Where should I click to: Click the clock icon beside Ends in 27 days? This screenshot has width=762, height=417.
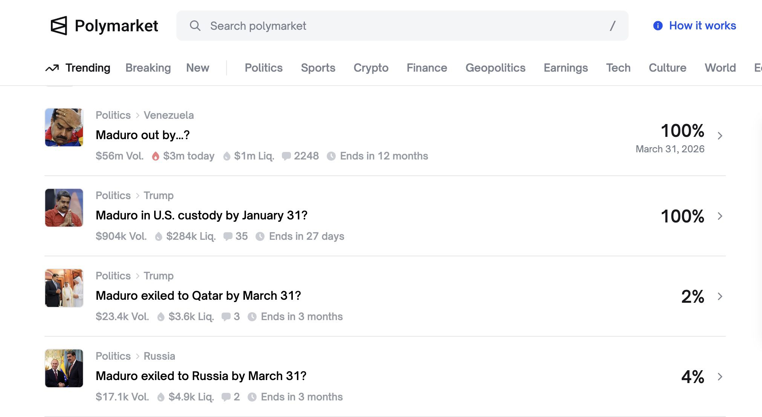tap(260, 236)
